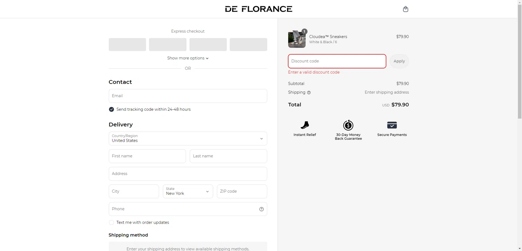Click the third express checkout button
Viewport: 522px width, 251px height.
[x=208, y=44]
